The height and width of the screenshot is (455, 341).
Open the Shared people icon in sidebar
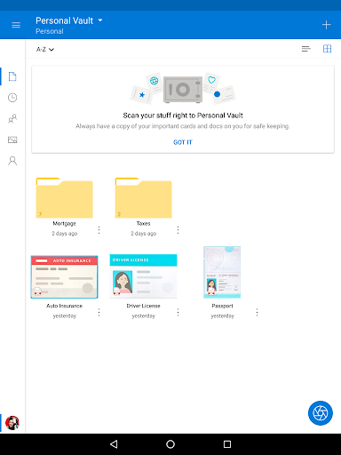point(12,119)
